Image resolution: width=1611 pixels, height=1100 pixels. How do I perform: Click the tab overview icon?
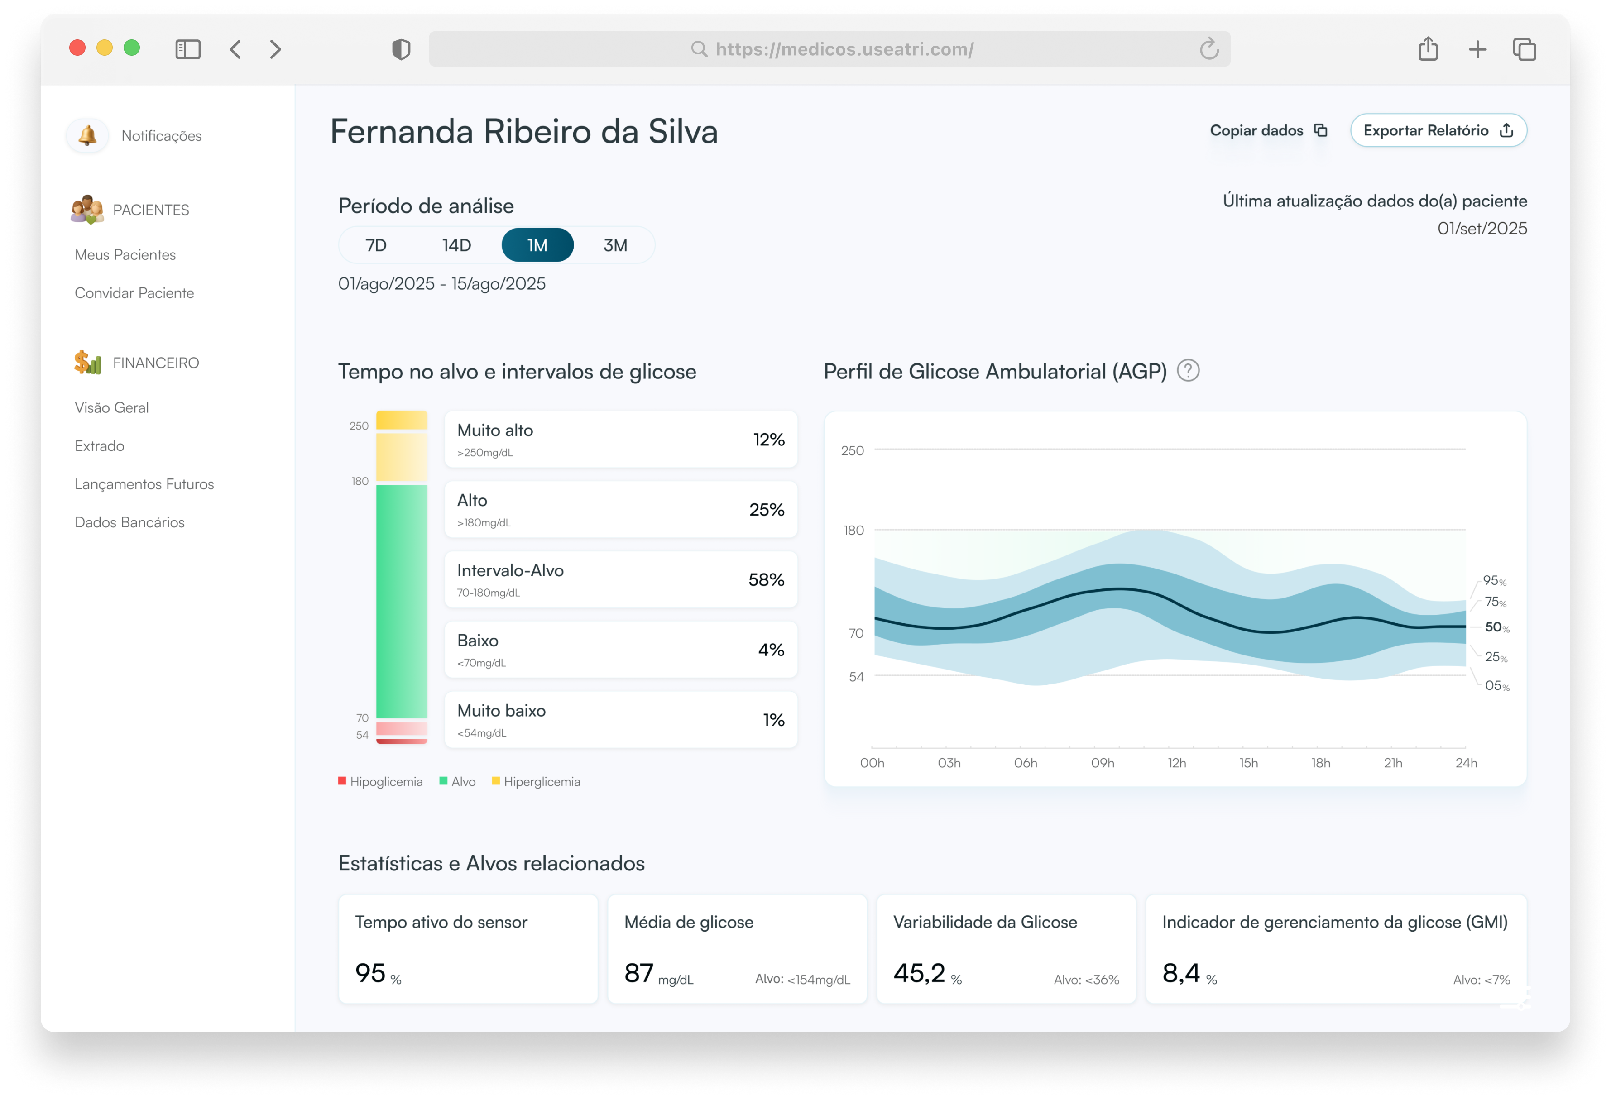(x=1524, y=49)
